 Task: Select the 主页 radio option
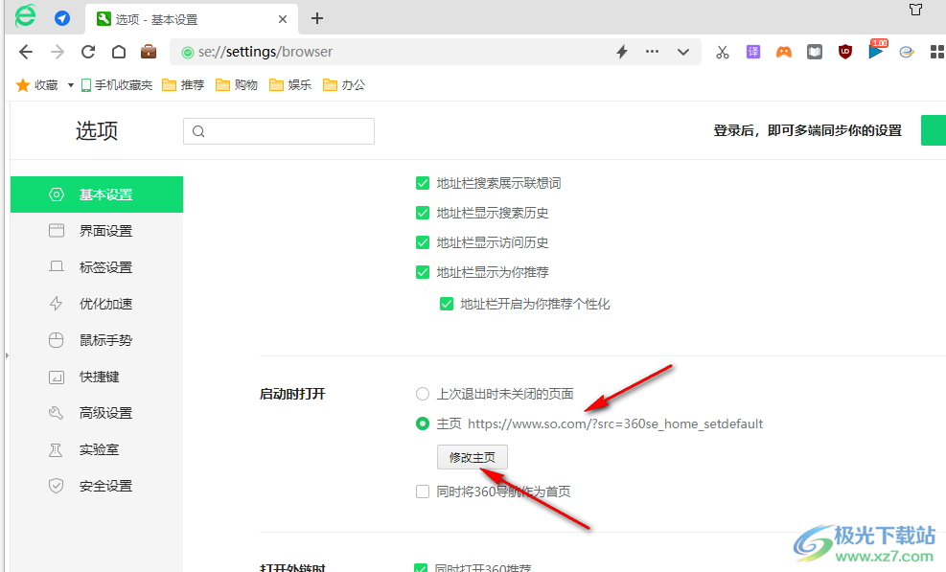(423, 423)
